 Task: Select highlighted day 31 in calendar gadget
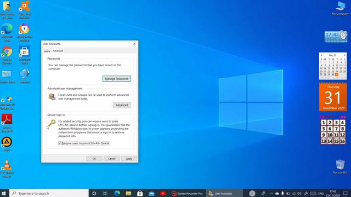coord(336,74)
